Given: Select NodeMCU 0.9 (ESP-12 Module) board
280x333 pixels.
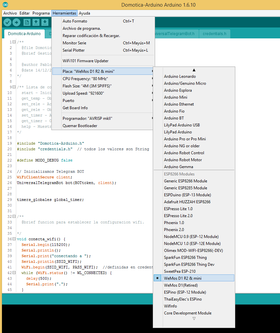Looking at the screenshot, I should pos(194,237).
